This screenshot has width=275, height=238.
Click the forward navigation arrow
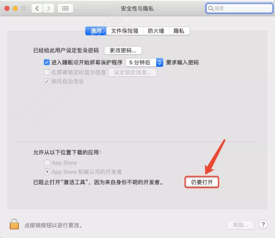(x=48, y=8)
